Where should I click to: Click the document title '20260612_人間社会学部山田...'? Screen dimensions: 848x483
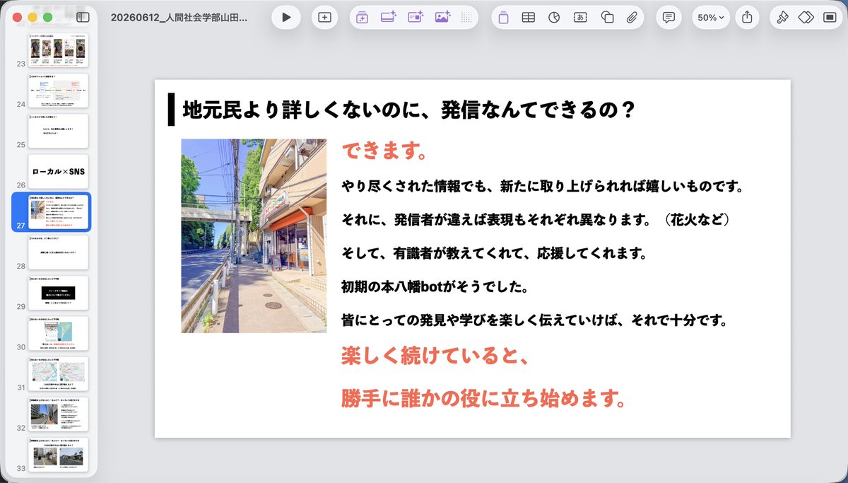(179, 18)
